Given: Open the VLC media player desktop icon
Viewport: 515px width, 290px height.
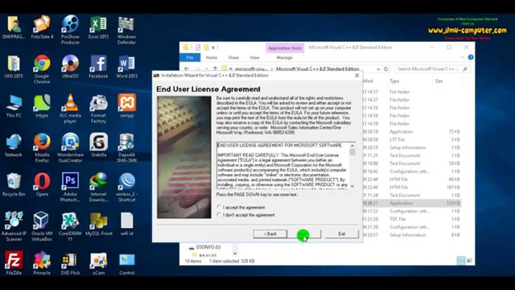Looking at the screenshot, I should (70, 109).
